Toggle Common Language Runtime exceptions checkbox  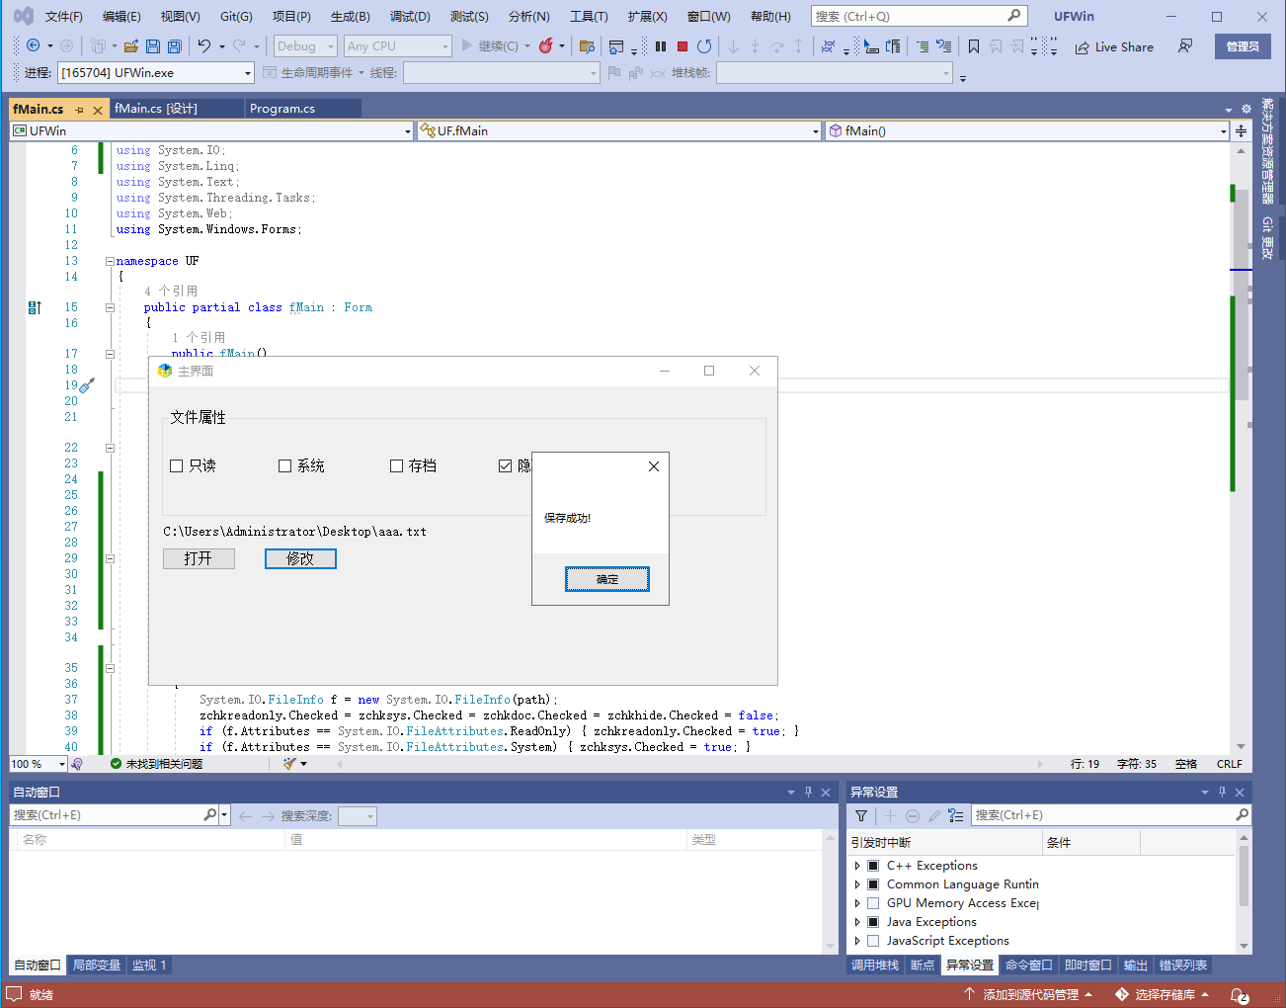(x=873, y=884)
